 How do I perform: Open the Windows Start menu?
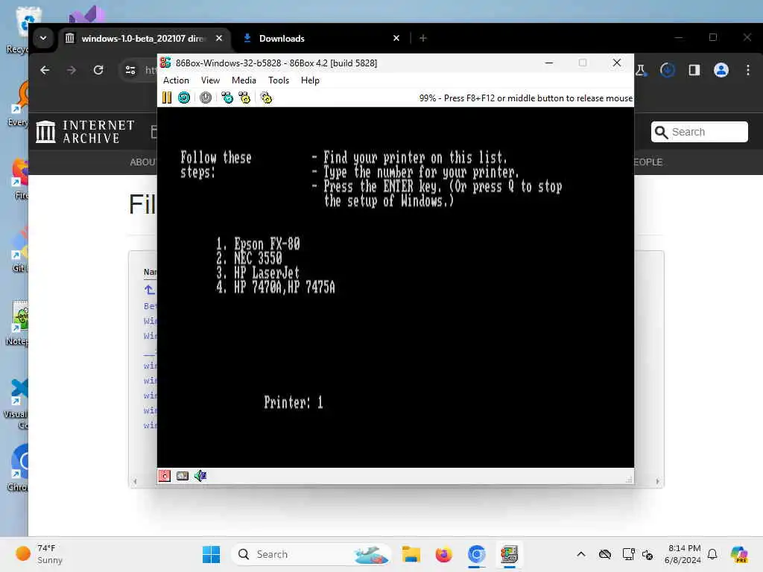[x=211, y=554]
